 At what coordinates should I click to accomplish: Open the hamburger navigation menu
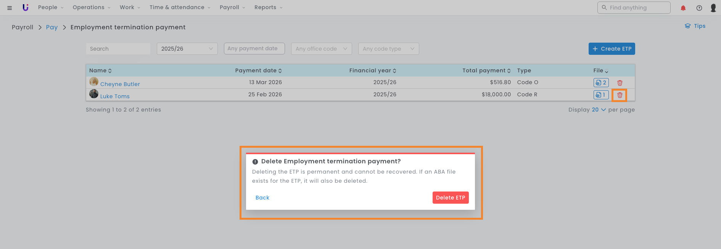10,8
